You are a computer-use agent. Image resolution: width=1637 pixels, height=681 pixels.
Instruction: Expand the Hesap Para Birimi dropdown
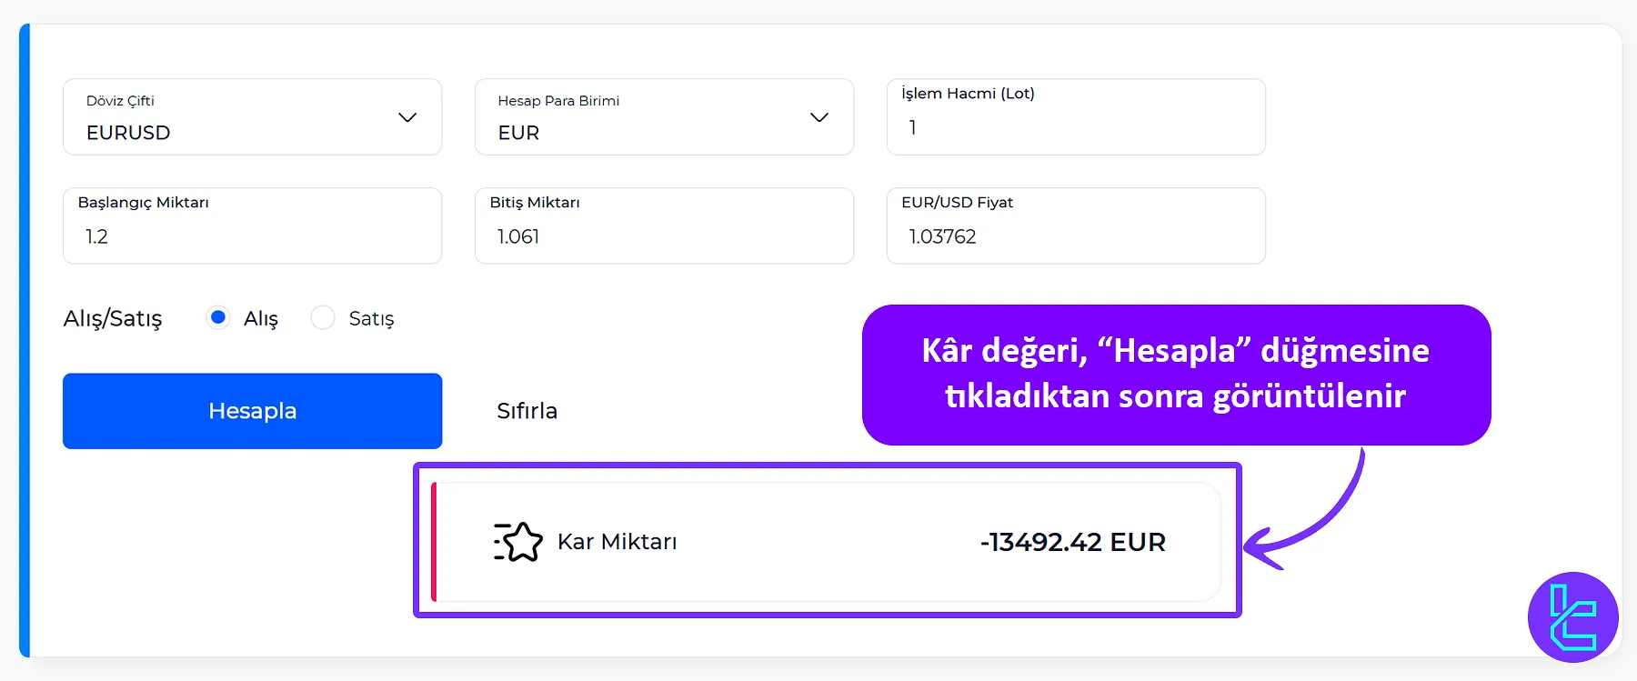pyautogui.click(x=663, y=116)
